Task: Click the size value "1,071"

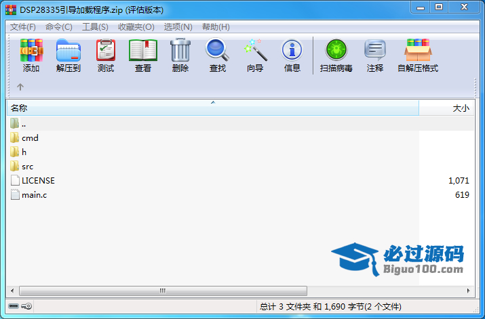Action: (459, 181)
